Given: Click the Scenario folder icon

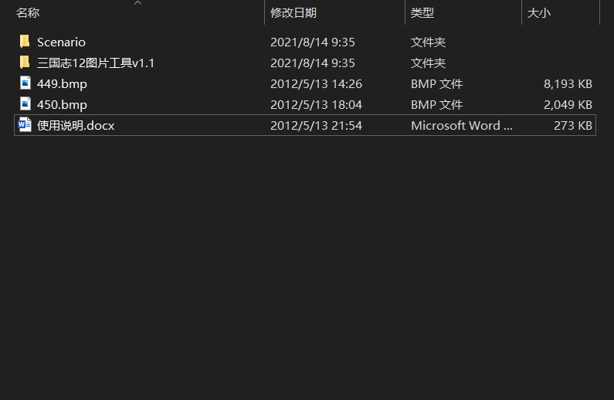Looking at the screenshot, I should (x=25, y=41).
